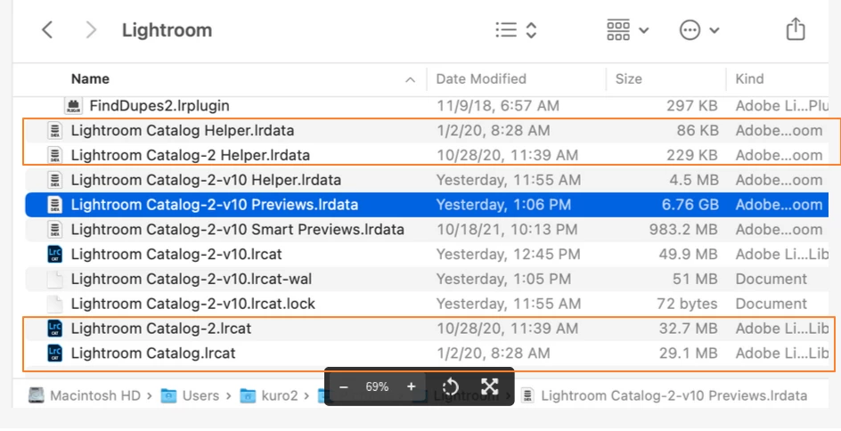This screenshot has width=841, height=431.
Task: Sort by Kind column header
Action: point(749,78)
